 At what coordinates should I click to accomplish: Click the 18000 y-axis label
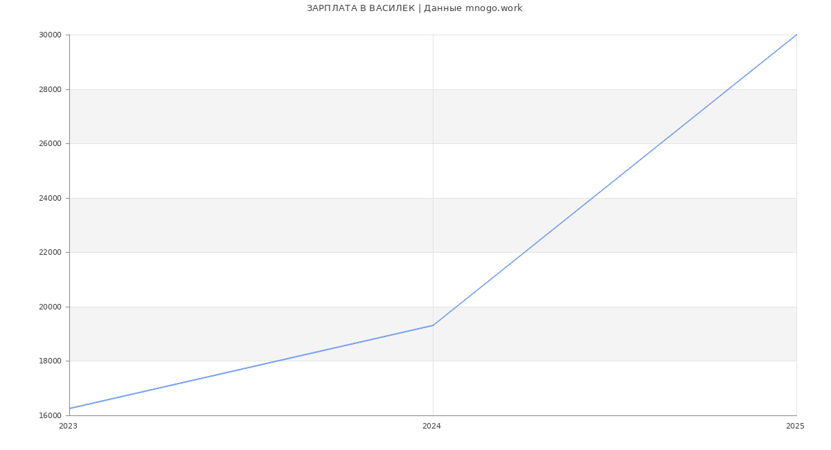50,361
